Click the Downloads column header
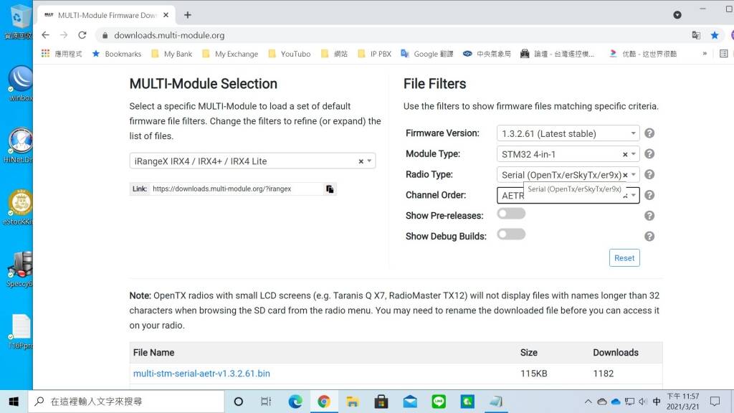 tap(616, 353)
